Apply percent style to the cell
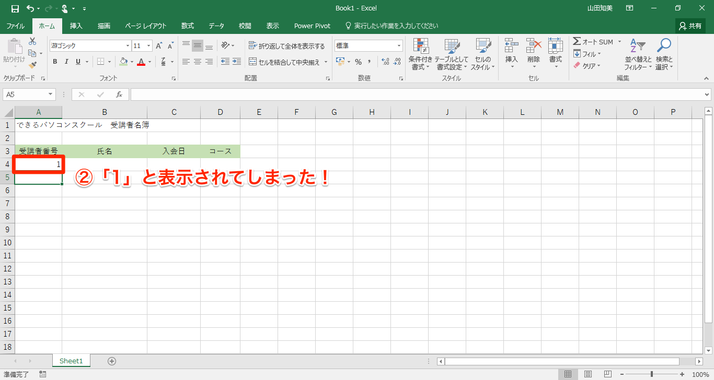 coord(358,62)
